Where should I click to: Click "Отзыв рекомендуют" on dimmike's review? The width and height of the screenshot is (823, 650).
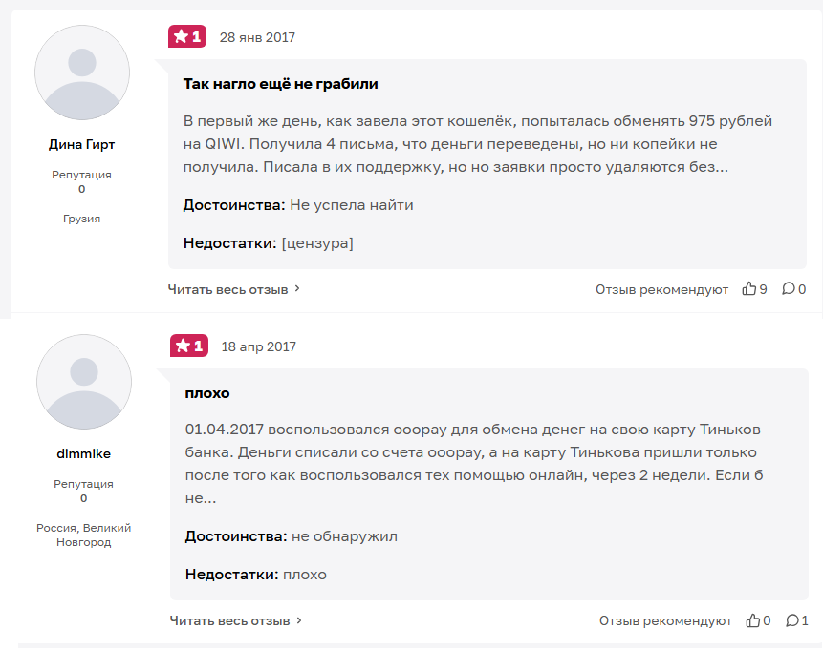(x=665, y=620)
